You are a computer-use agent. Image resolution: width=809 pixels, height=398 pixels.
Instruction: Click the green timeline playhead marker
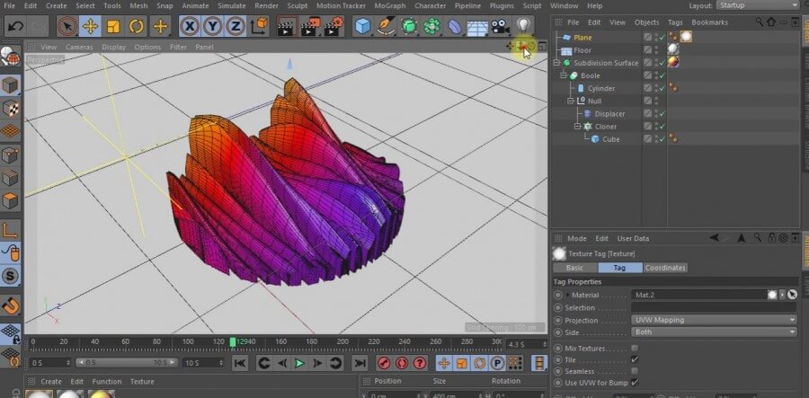pyautogui.click(x=233, y=342)
